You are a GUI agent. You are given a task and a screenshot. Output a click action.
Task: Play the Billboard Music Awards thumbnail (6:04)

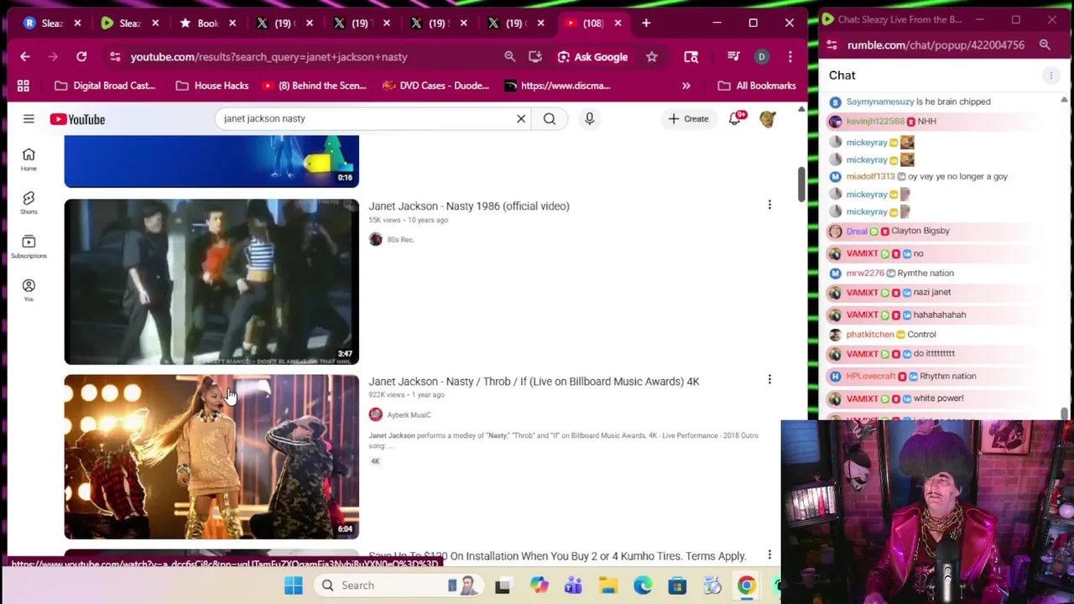(x=211, y=457)
